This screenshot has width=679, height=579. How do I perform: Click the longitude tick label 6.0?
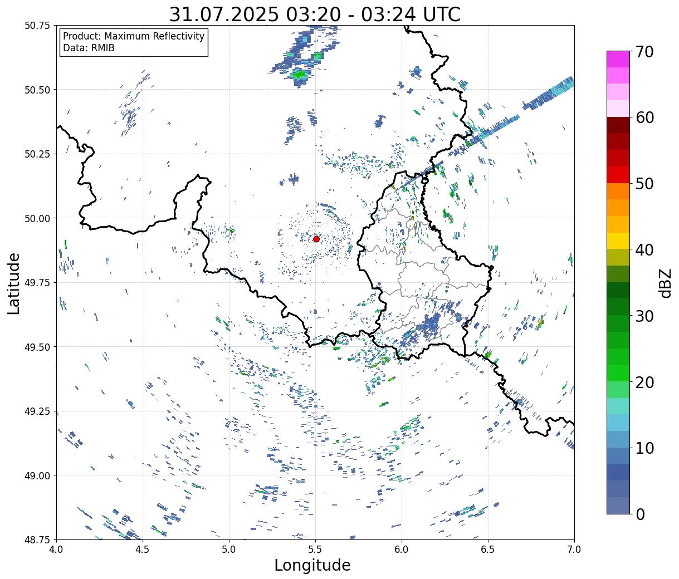pyautogui.click(x=402, y=549)
